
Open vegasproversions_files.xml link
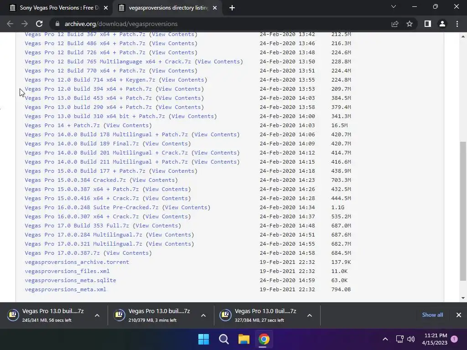pos(67,271)
